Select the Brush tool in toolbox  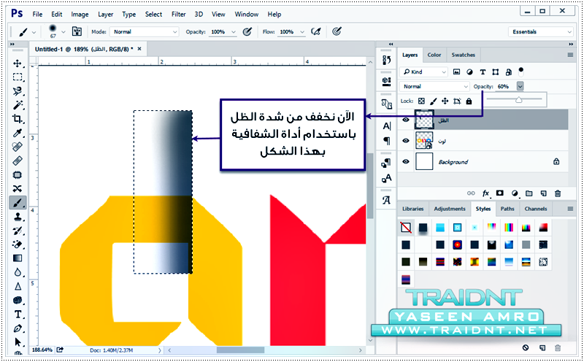[x=18, y=203]
